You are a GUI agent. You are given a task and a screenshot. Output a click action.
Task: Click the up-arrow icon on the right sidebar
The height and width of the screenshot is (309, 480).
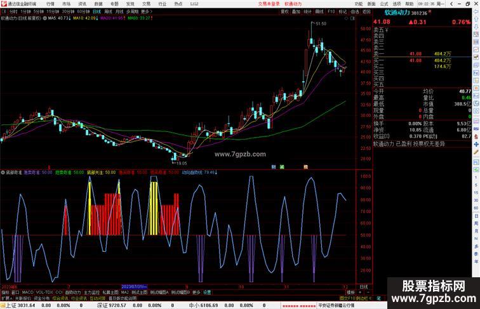pos(476,19)
